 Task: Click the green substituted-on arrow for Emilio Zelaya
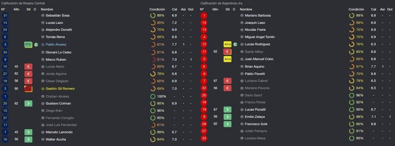(x=228, y=117)
